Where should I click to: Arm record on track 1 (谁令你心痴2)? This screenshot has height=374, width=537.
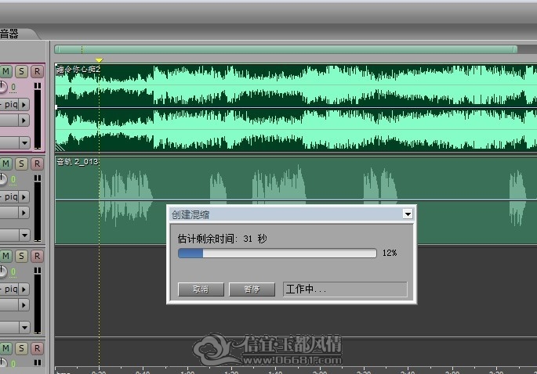click(x=37, y=71)
